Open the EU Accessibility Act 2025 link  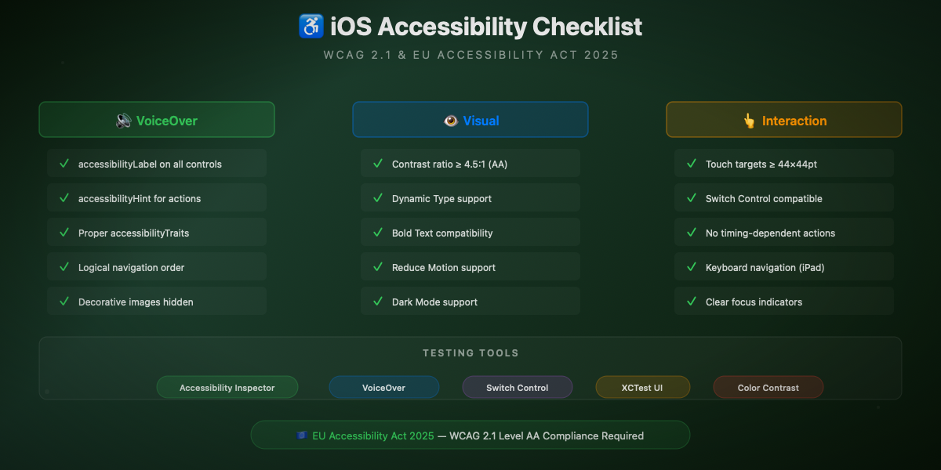click(x=373, y=435)
